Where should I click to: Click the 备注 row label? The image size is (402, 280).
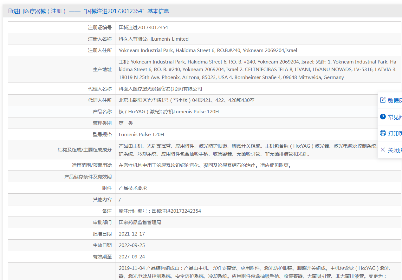(x=107, y=211)
